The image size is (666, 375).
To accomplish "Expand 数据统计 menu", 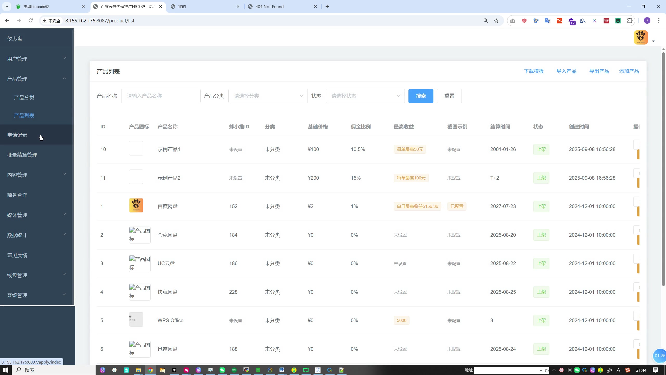I will 36,235.
